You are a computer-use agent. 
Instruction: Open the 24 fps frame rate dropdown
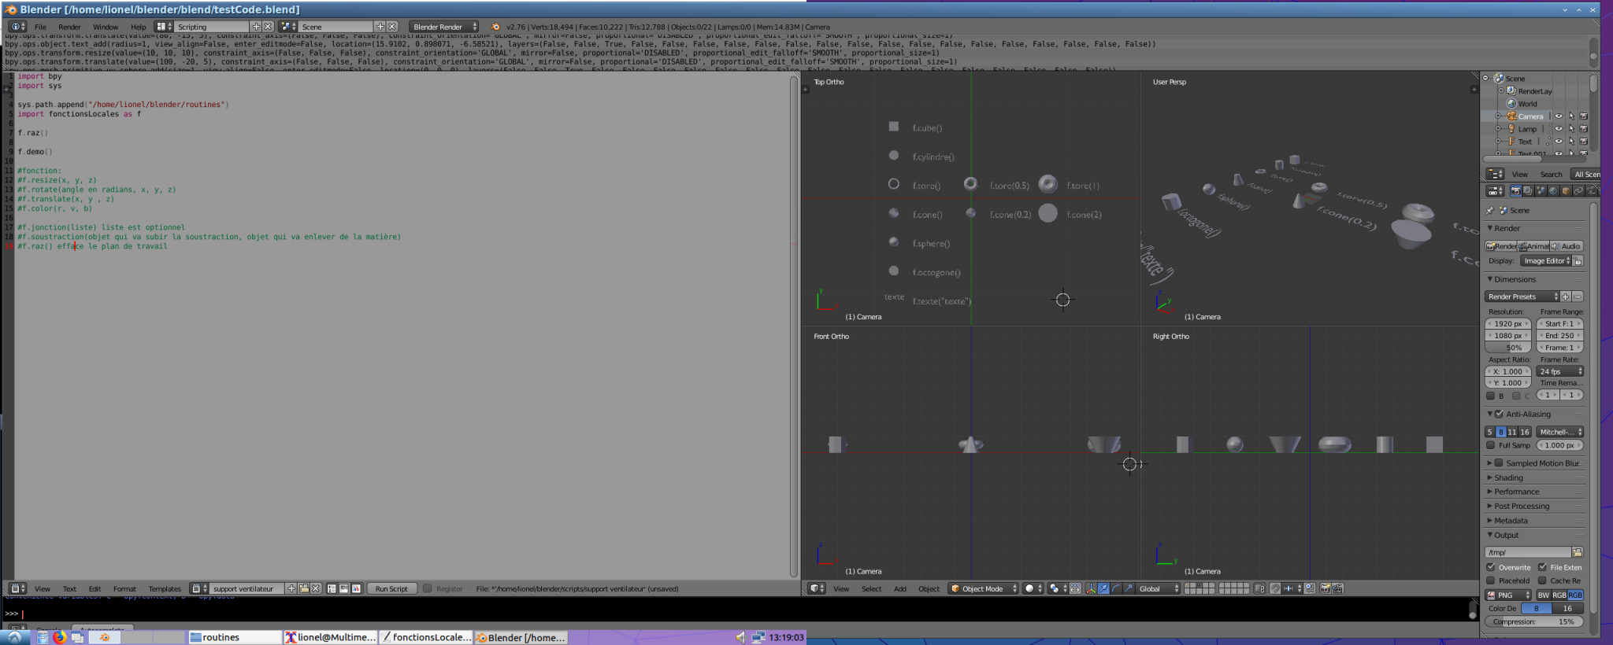click(x=1560, y=371)
